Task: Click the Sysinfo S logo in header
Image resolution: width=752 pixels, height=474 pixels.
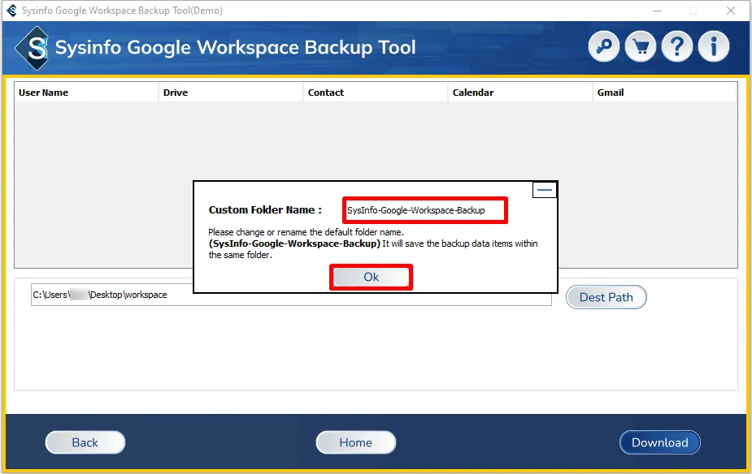Action: tap(33, 48)
